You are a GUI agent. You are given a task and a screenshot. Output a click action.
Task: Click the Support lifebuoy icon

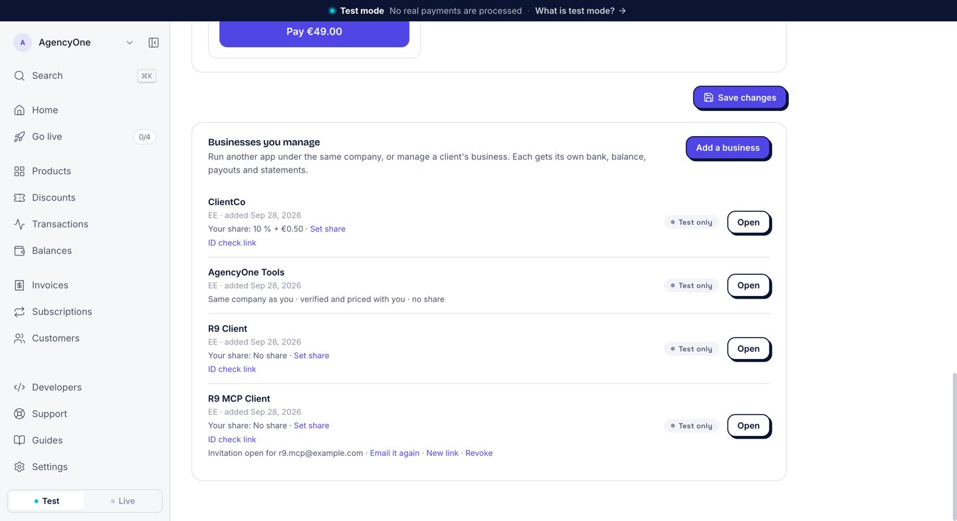[x=19, y=414]
